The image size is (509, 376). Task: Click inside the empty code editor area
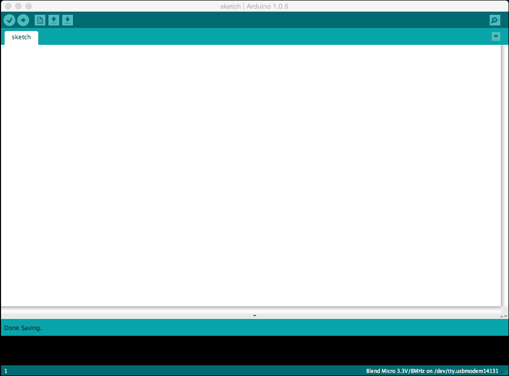click(250, 175)
